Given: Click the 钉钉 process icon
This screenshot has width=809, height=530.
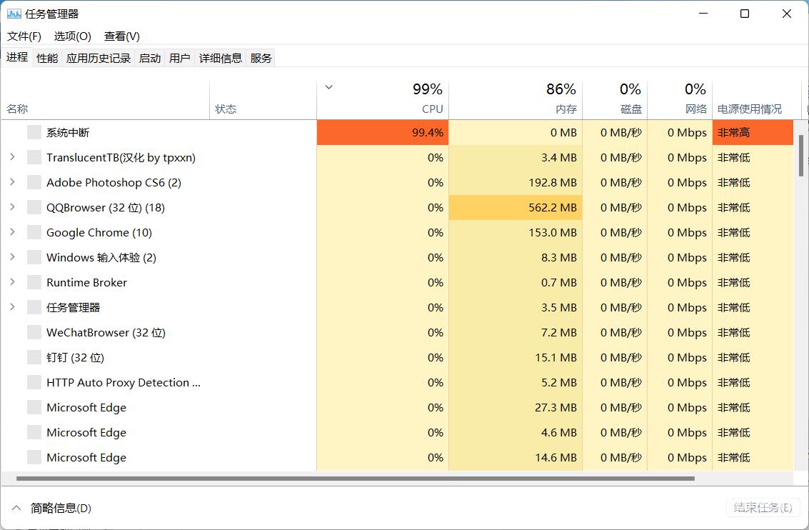Looking at the screenshot, I should point(34,357).
